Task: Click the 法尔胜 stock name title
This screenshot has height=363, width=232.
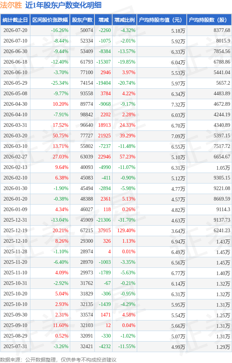Action: (11, 5)
